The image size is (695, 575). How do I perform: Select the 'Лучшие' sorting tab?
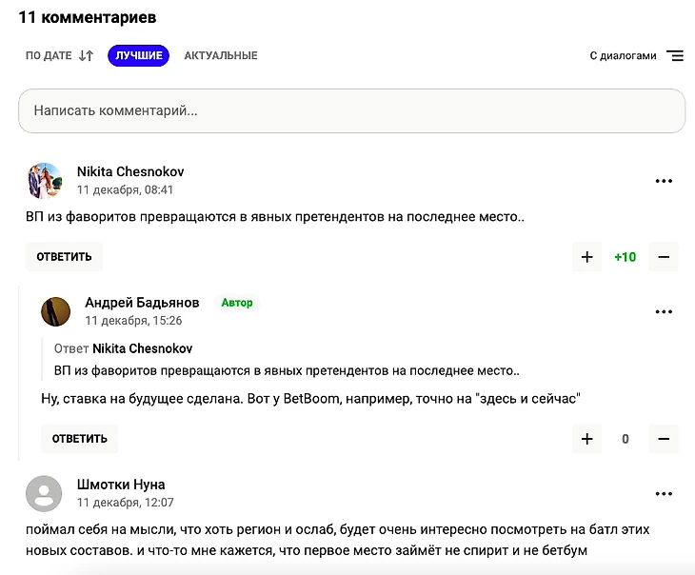click(x=138, y=56)
